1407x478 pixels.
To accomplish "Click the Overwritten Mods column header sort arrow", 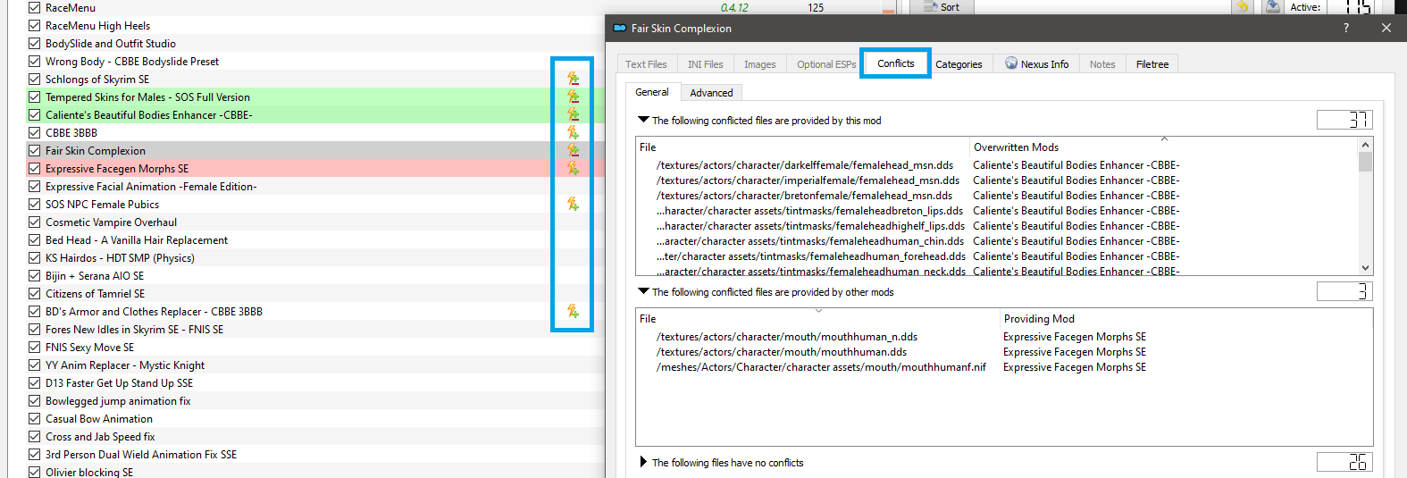I will coord(1164,139).
